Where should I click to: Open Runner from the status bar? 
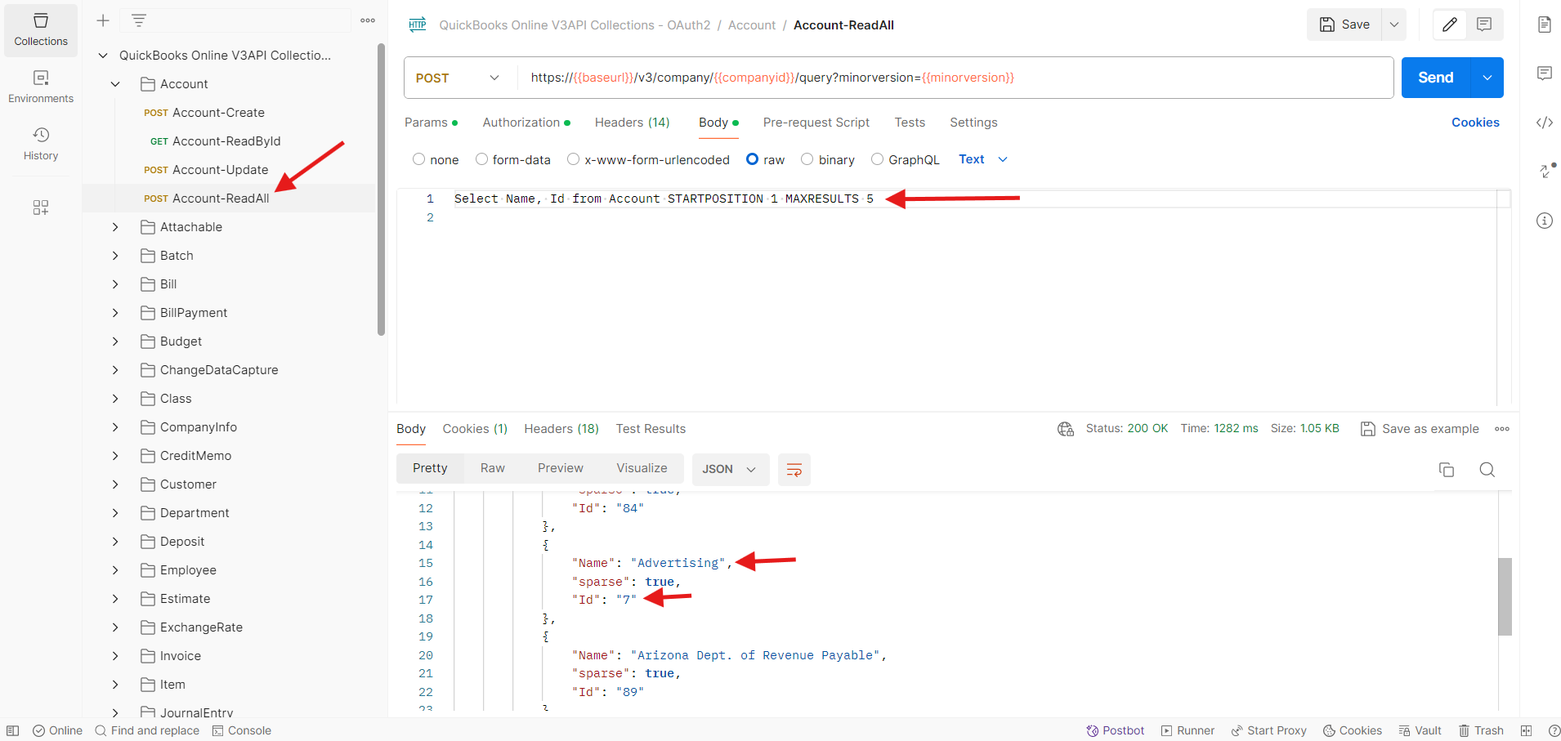coord(1188,730)
